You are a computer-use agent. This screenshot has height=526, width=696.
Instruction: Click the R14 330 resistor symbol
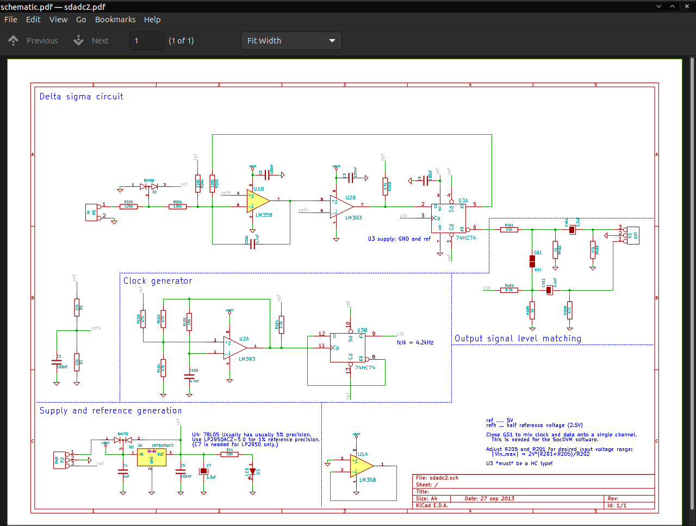(229, 454)
